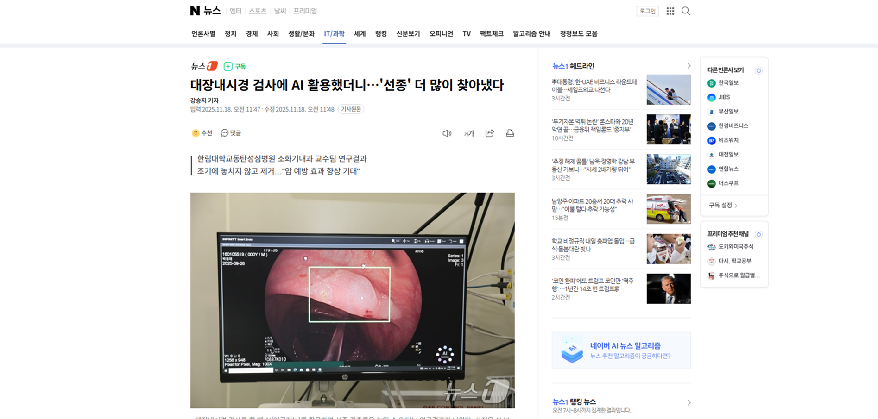Print the article using printer icon
The image size is (878, 419).
pyautogui.click(x=510, y=133)
